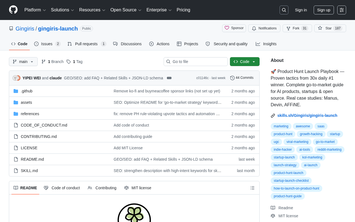Open the .github folder

tap(27, 91)
